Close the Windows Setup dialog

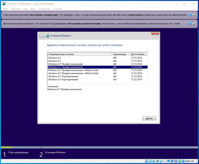(x=155, y=33)
